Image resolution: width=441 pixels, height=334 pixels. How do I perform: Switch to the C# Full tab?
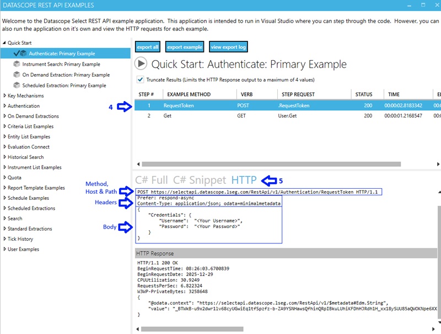(x=152, y=180)
